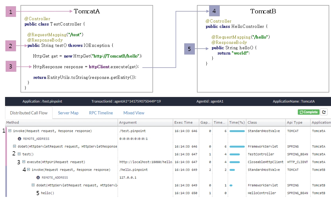Click the Method column header
Screen dimensions: 331x199
(x=13, y=122)
